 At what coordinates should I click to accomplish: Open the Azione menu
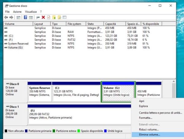click(x=17, y=12)
